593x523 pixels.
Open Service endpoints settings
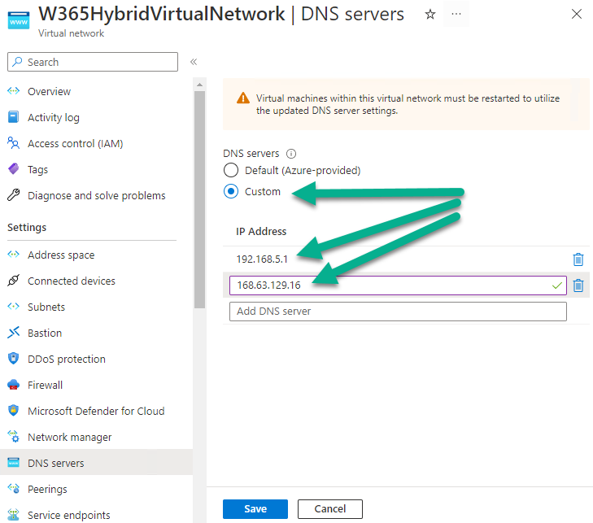pos(69,515)
